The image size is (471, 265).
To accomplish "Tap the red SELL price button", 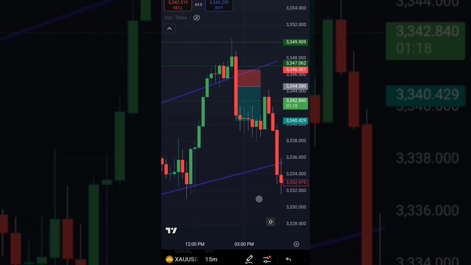I will click(178, 5).
